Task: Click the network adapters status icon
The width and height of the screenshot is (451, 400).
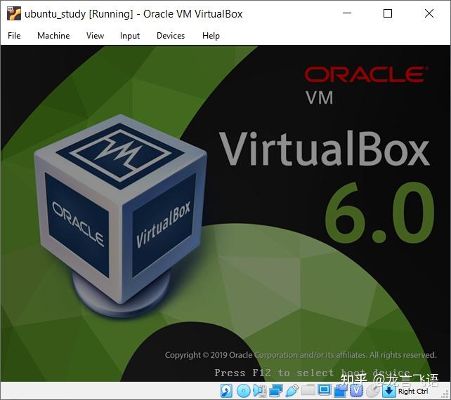Action: pyautogui.click(x=276, y=391)
